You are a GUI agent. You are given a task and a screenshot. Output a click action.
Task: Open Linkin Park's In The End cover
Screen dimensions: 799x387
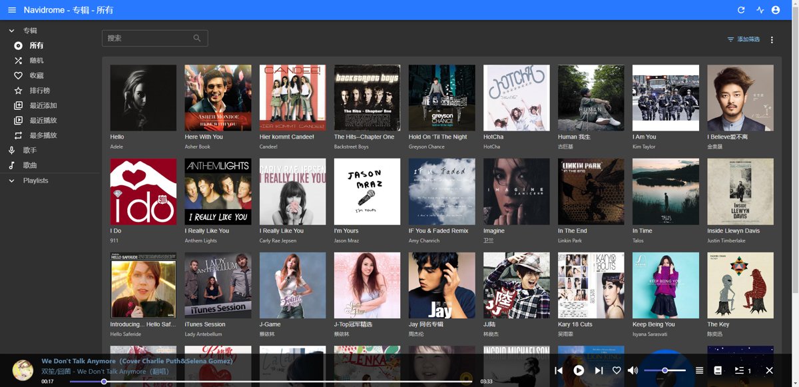(591, 192)
